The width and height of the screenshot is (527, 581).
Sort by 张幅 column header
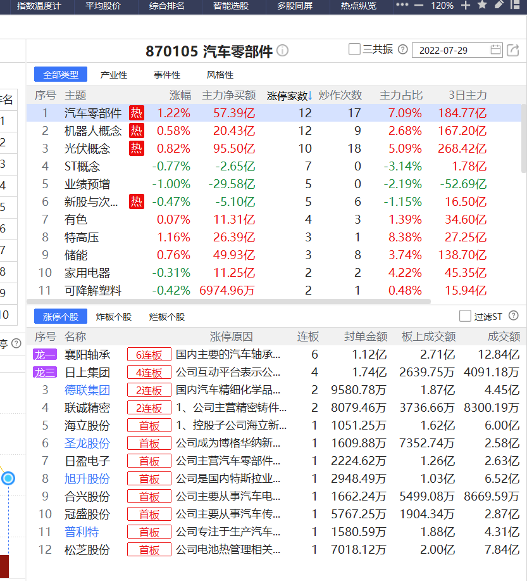click(180, 95)
